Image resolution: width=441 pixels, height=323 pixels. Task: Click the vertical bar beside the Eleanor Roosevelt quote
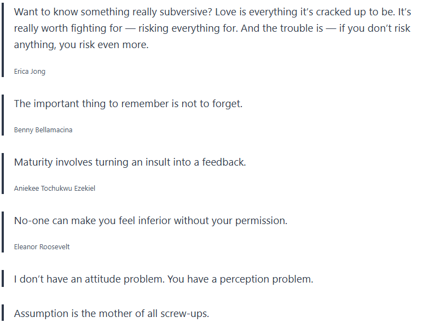pos(3,233)
